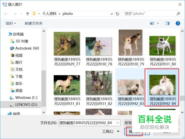Image resolution: width=185 pixels, height=139 pixels.
Task: Change view with the view mode icon
Action: (x=152, y=23)
